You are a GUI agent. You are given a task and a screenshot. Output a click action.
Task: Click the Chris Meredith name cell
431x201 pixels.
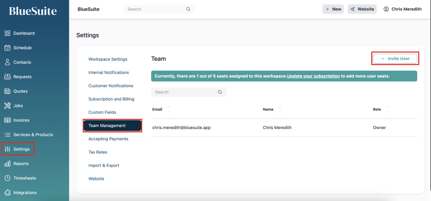click(277, 128)
